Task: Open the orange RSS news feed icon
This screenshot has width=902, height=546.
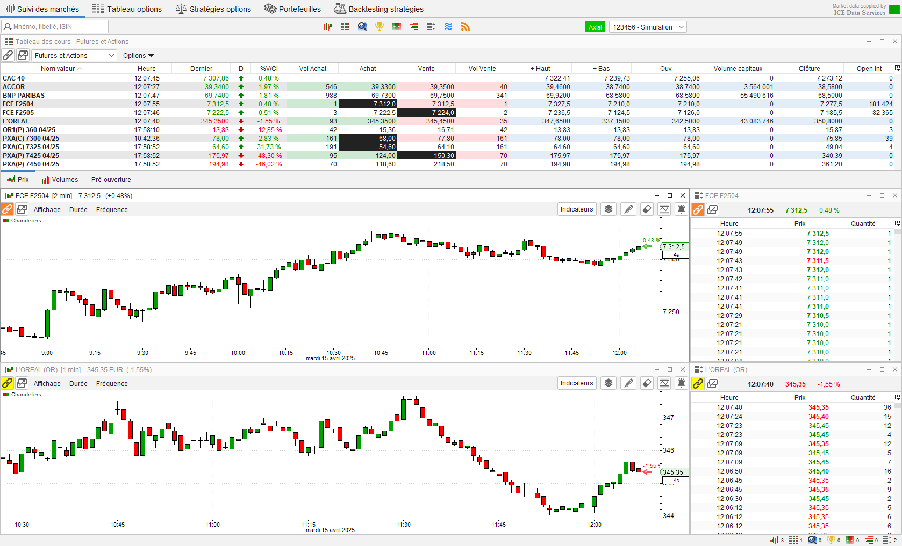Action: click(466, 27)
